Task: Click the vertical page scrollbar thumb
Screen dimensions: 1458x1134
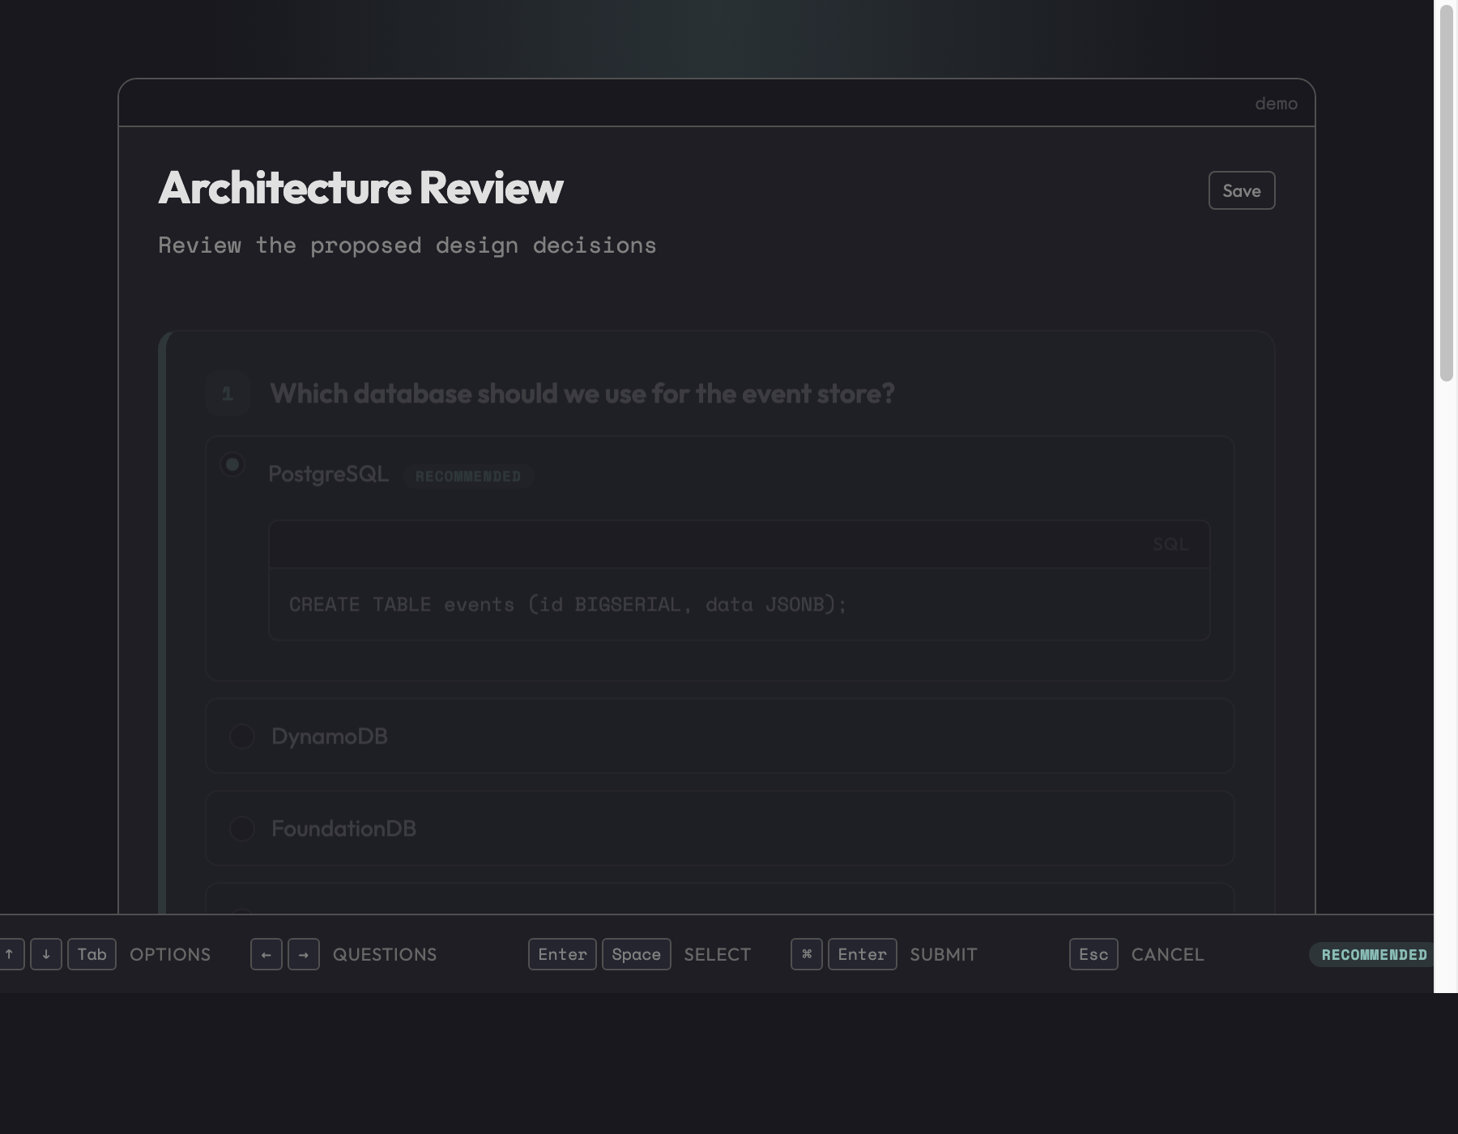Action: (1446, 192)
